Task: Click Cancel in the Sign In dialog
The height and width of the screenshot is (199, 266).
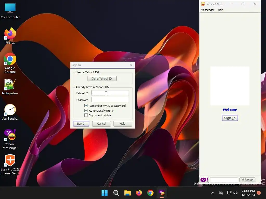Action: point(102,124)
